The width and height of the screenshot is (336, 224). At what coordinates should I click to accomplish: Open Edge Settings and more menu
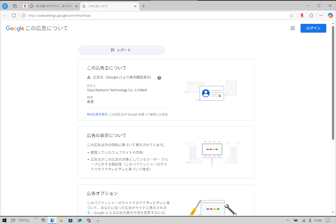(x=321, y=15)
